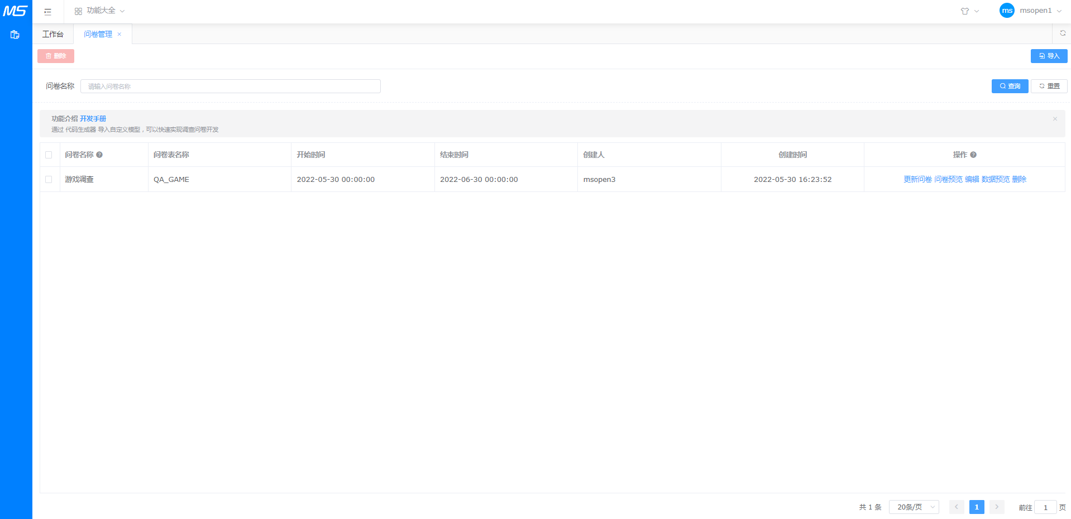The height and width of the screenshot is (519, 1071).
Task: Click the 问卷名称 search input field
Action: 230,86
